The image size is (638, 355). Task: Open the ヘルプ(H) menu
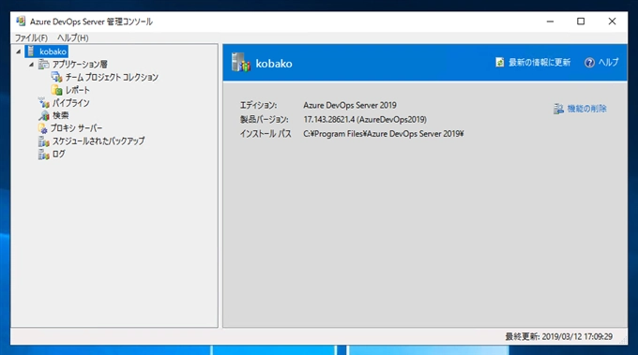[x=73, y=37]
